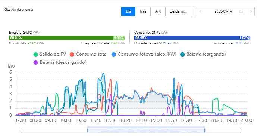This screenshot has height=136, width=257.
Task: Select the Desde ini... tab
Action: pos(179,11)
